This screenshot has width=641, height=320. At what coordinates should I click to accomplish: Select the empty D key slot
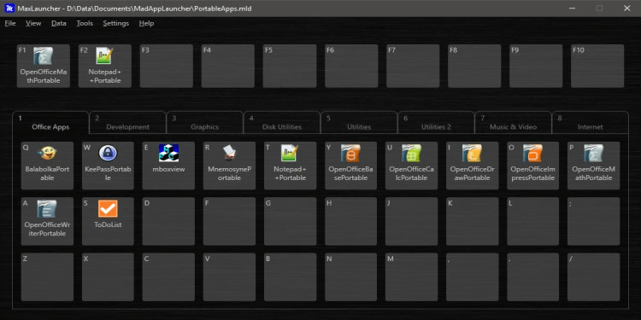pos(168,221)
